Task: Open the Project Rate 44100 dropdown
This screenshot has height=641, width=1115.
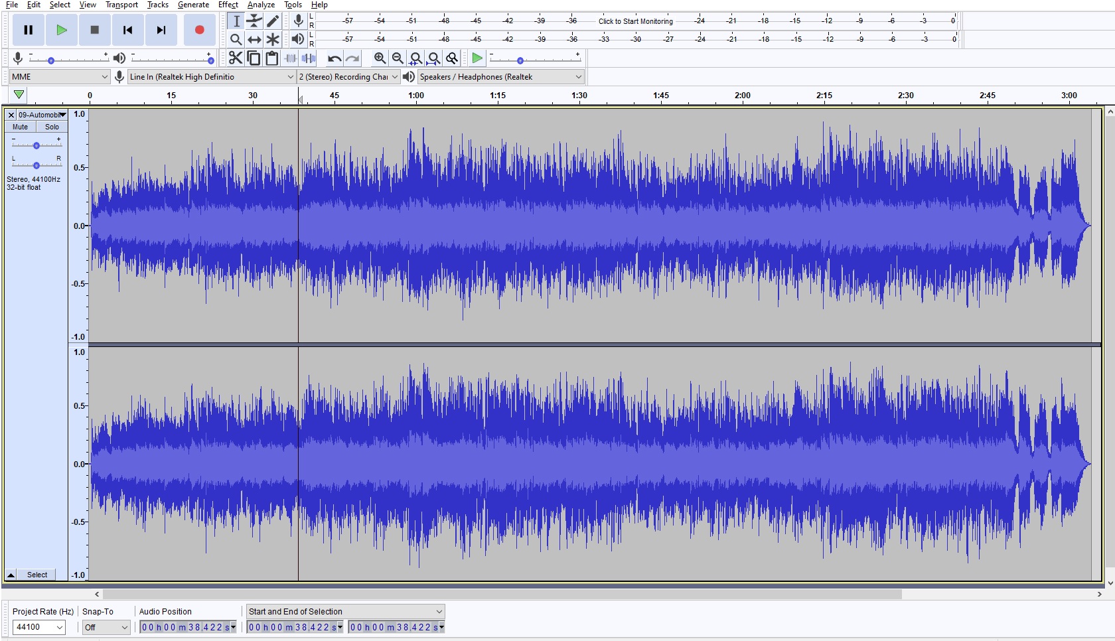Action: click(x=39, y=627)
